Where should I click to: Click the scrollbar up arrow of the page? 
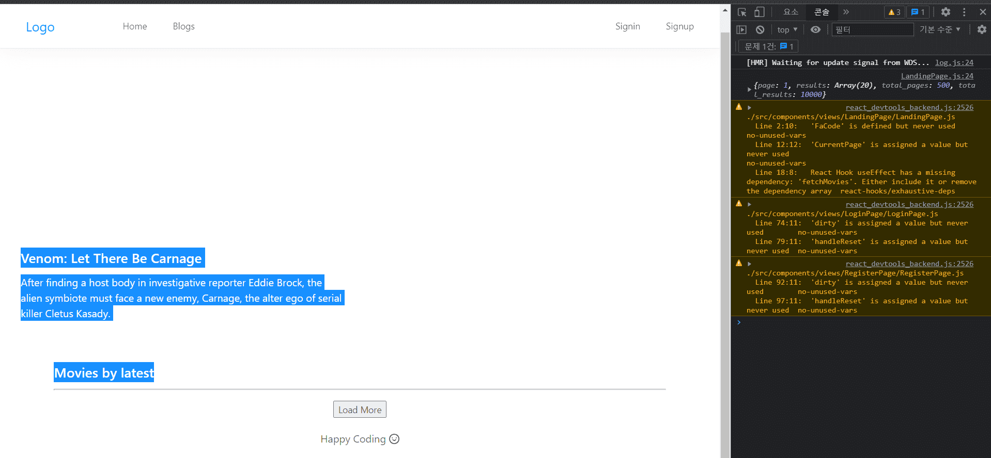click(x=725, y=10)
